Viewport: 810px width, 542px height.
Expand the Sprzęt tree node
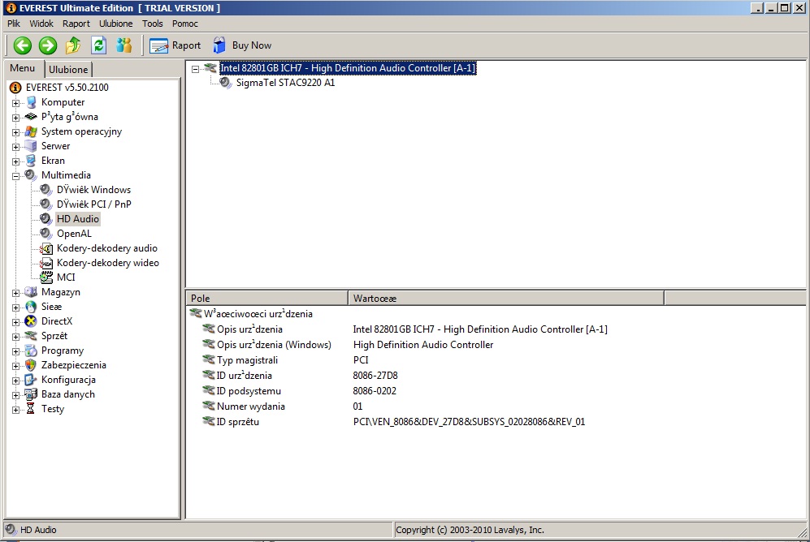tap(16, 337)
